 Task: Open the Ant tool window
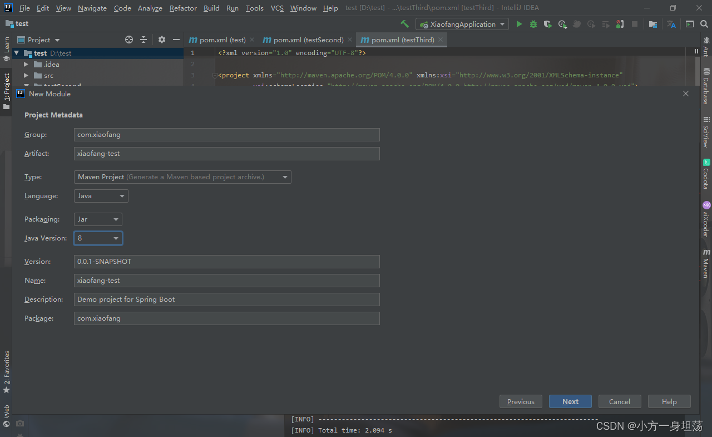706,47
